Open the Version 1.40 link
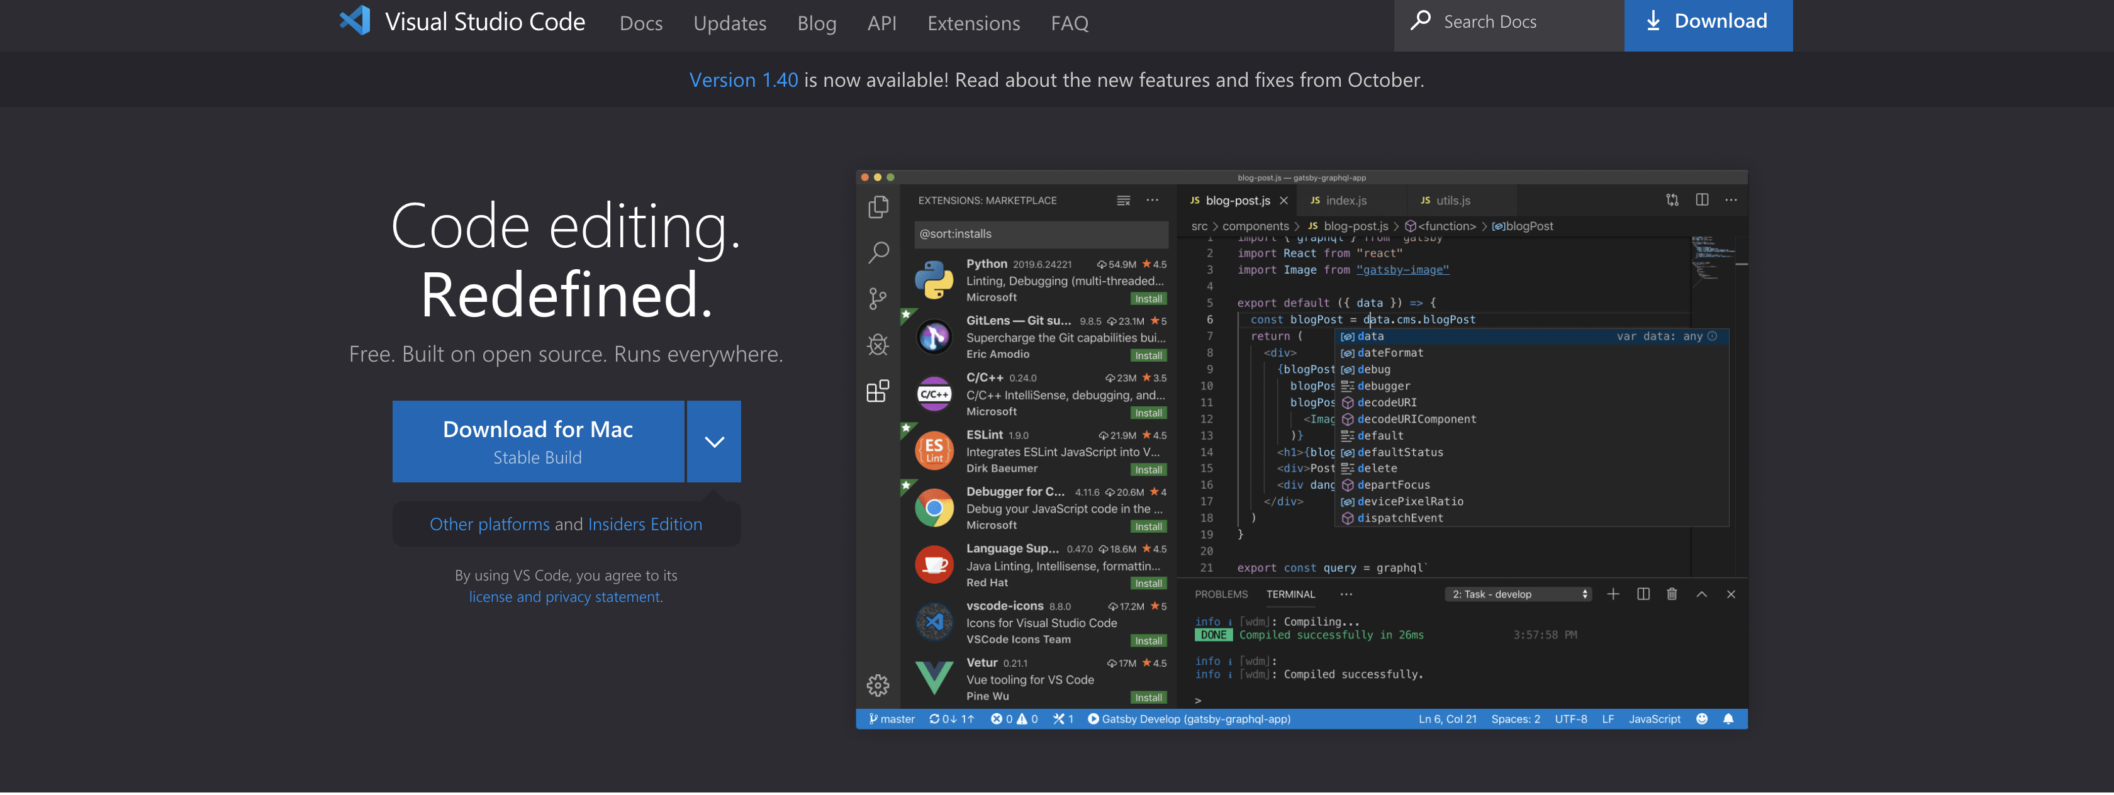This screenshot has height=795, width=2114. pyautogui.click(x=742, y=81)
